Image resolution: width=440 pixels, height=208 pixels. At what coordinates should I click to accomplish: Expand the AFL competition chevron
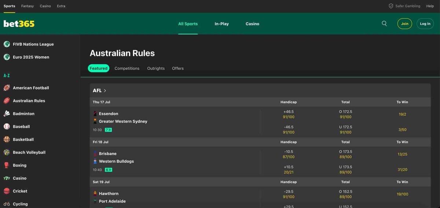[x=105, y=91]
